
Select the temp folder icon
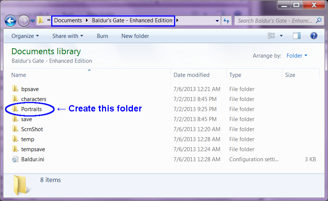pos(15,139)
